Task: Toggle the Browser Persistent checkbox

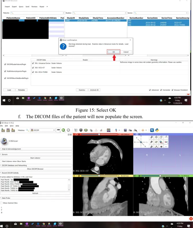Action: (173, 90)
